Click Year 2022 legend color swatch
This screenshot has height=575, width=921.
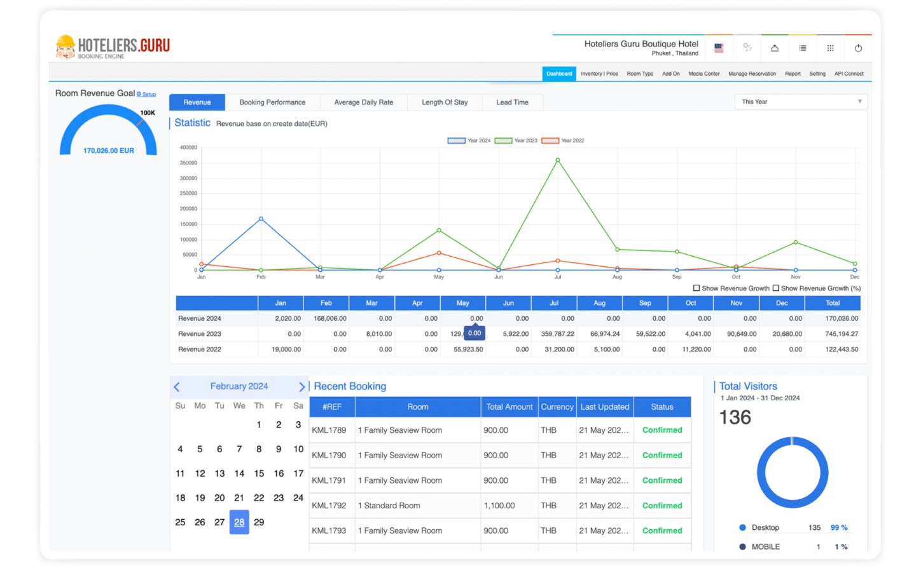pyautogui.click(x=550, y=141)
